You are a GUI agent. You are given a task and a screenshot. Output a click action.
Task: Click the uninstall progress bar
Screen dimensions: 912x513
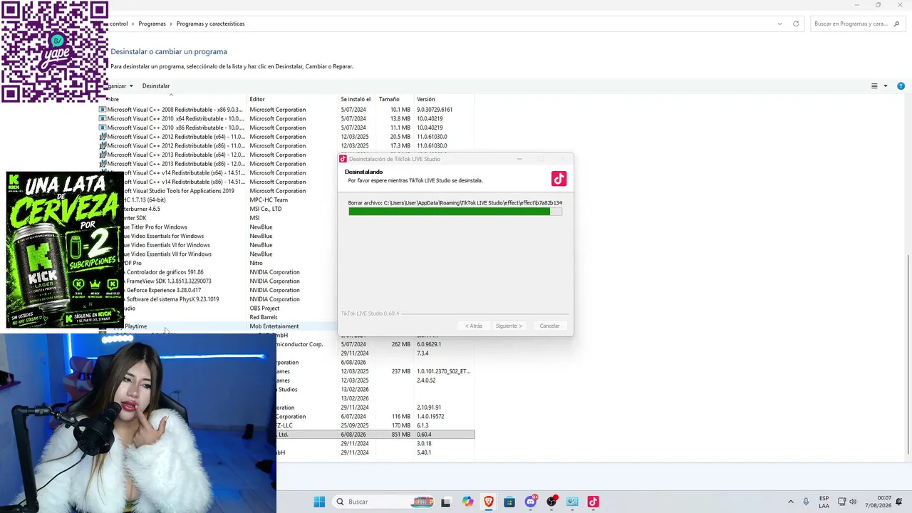tap(455, 212)
